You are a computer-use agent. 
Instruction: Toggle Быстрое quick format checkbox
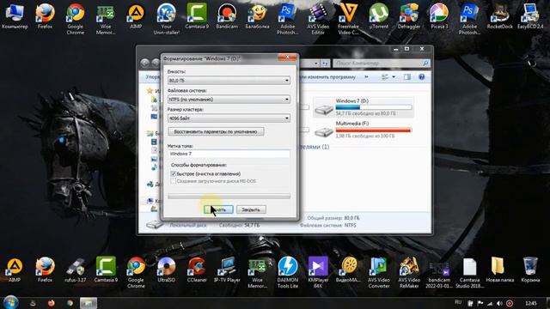coord(174,173)
